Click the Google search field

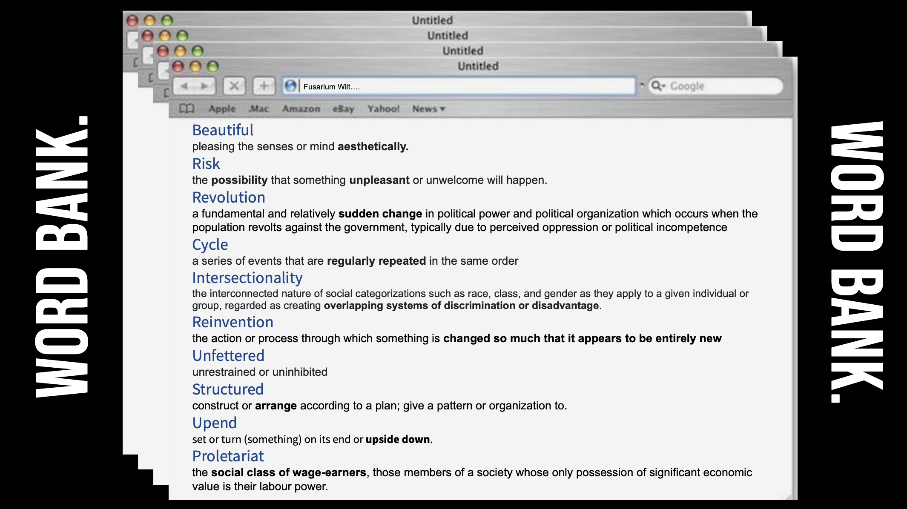point(715,86)
